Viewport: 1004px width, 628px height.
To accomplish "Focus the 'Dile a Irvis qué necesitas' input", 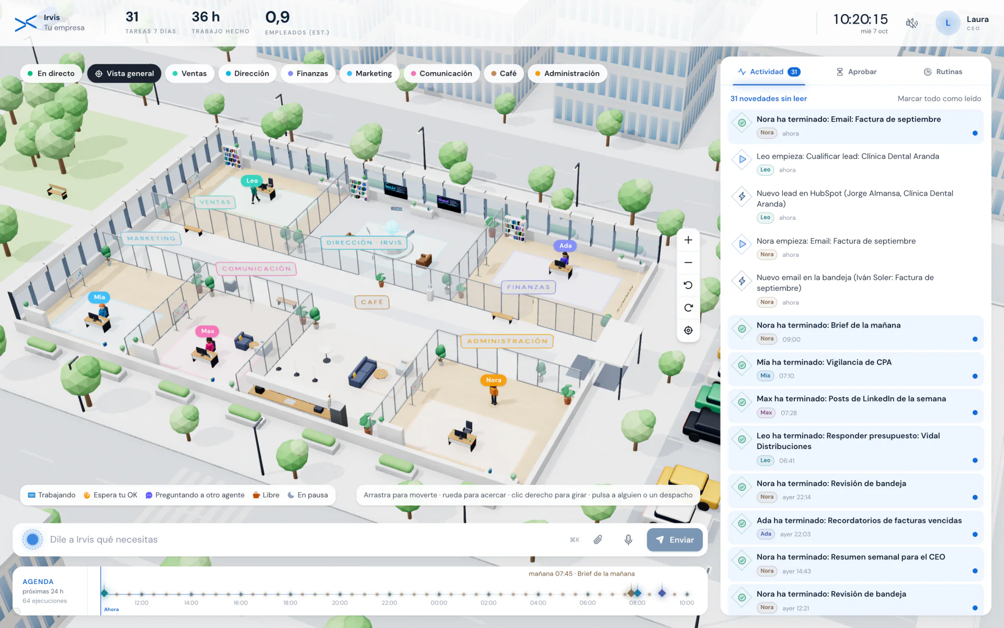I will [306, 540].
